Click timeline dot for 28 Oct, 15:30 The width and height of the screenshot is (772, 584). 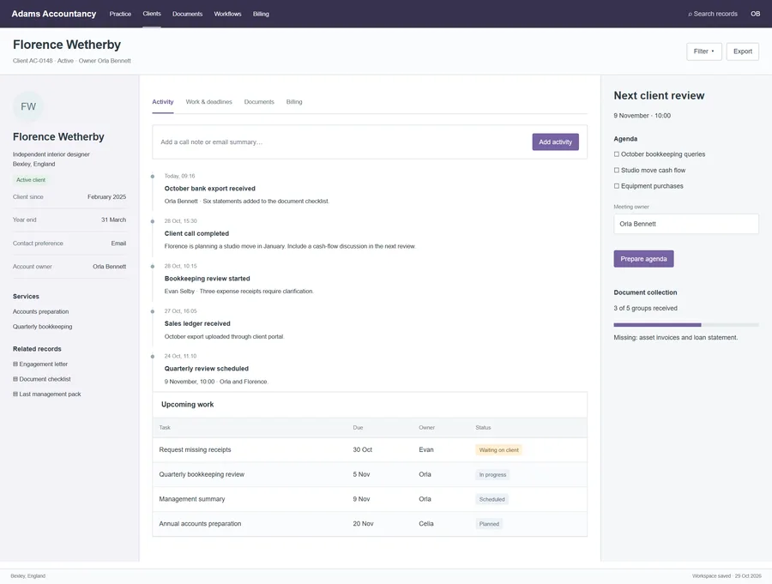(153, 221)
